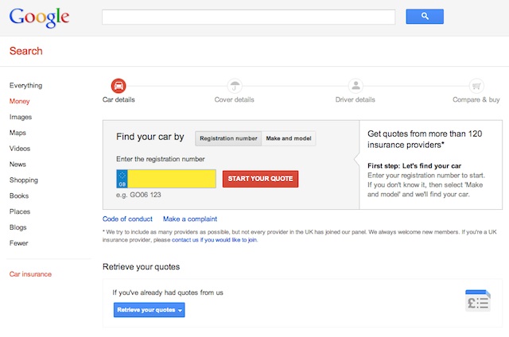Switch to Make and model option
This screenshot has width=509, height=337.
point(289,138)
